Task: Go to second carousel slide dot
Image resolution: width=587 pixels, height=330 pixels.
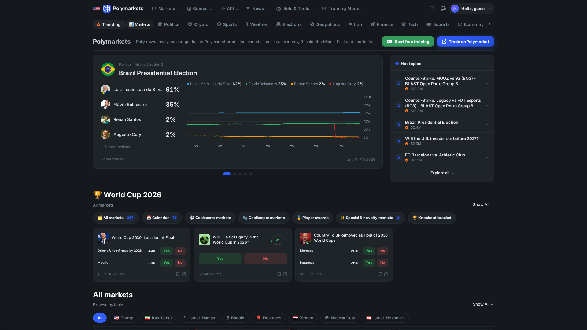Action: point(234,174)
